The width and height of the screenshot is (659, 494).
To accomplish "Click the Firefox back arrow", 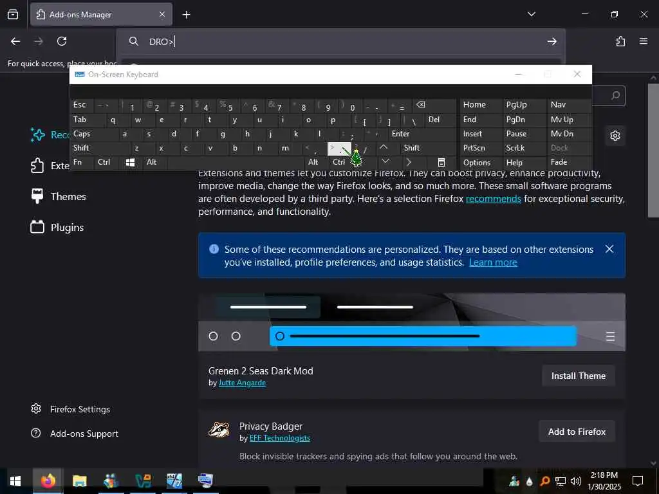I will coord(15,41).
